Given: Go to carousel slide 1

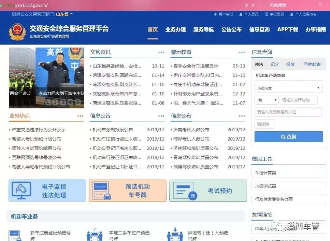Looking at the screenshot, I should click(x=48, y=102).
